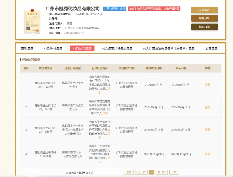Switch to the 基础信息 tab

tap(27, 48)
